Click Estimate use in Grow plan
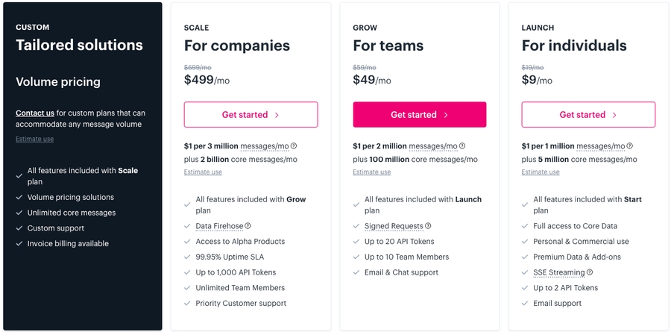 click(371, 172)
